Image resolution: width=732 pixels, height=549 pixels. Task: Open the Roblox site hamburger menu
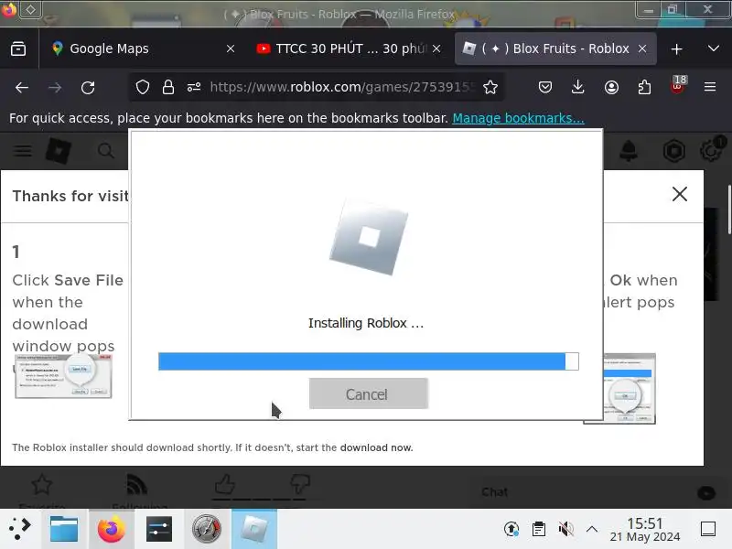[x=22, y=151]
